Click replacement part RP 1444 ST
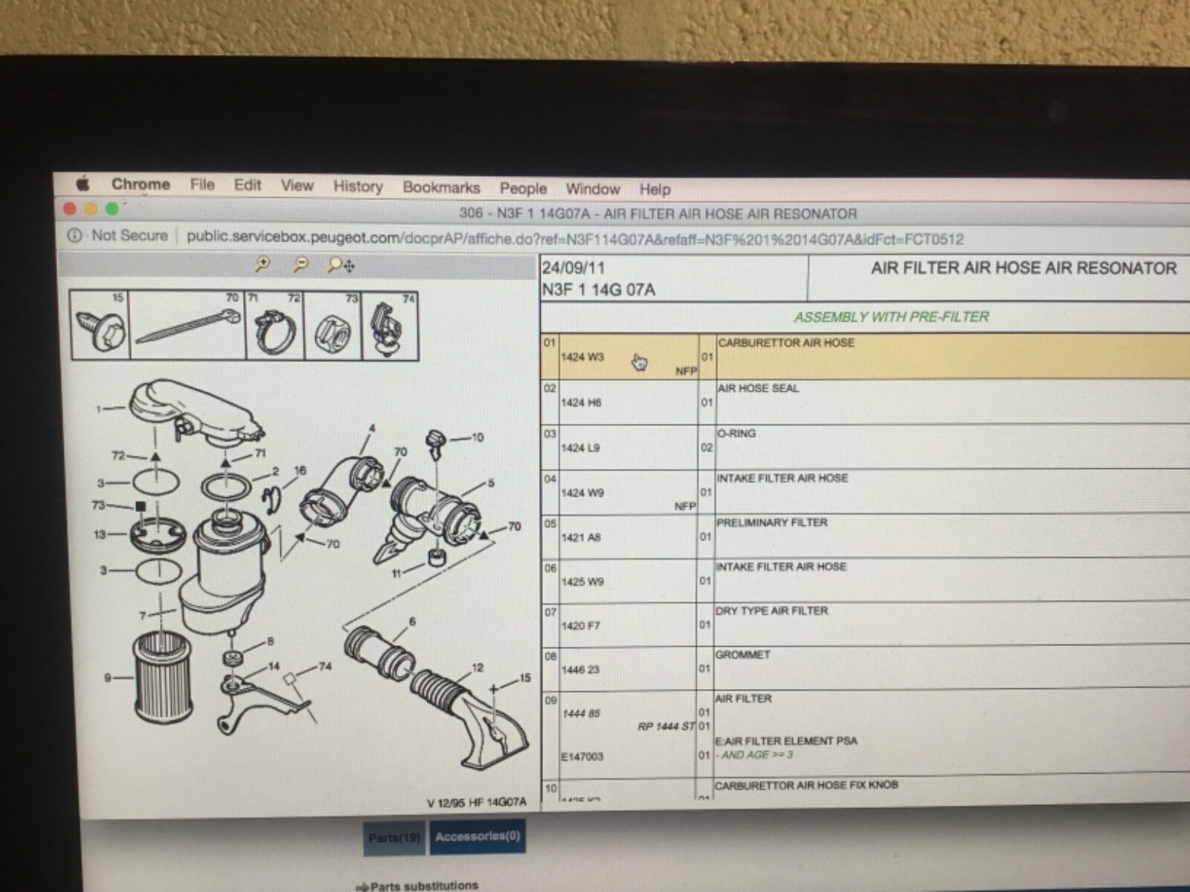This screenshot has height=892, width=1190. pyautogui.click(x=666, y=726)
